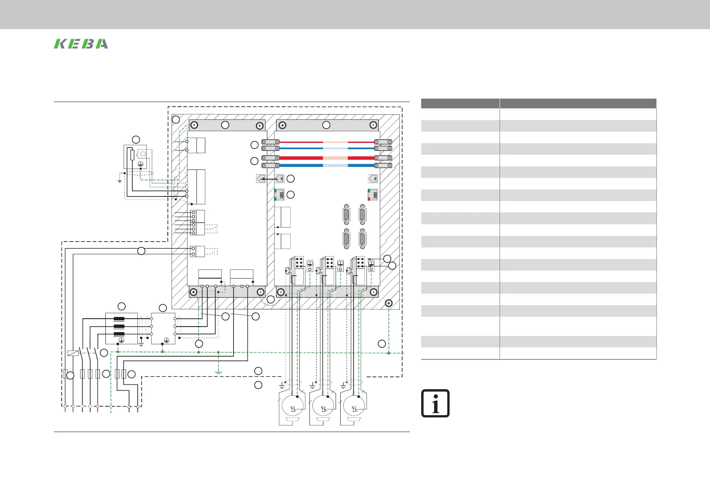This screenshot has width=710, height=502.
Task: Click Ethernet port with two green LEDs
Action: coord(279,195)
